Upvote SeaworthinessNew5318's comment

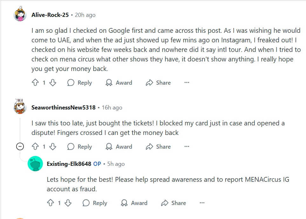pos(35,147)
